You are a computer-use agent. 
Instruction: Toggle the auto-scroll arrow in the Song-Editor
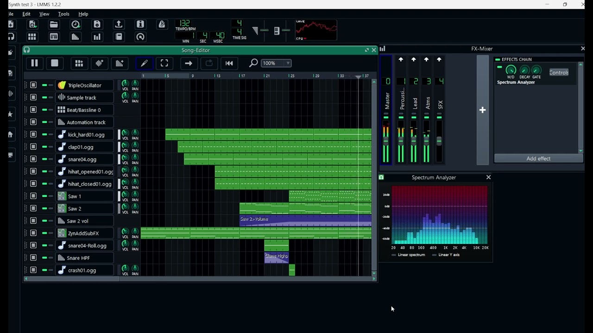pos(188,63)
